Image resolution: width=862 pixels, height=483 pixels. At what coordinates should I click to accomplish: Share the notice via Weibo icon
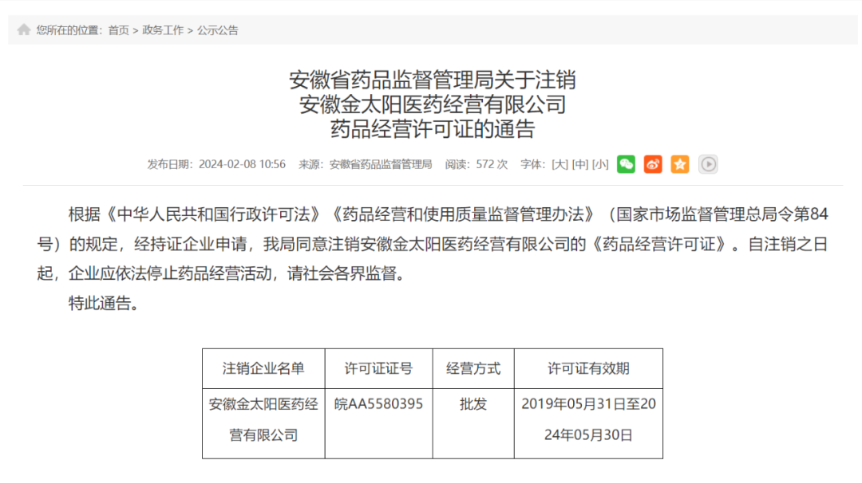point(653,164)
